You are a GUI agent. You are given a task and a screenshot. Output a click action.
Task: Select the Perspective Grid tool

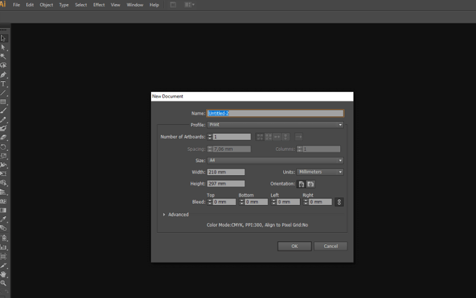click(4, 192)
